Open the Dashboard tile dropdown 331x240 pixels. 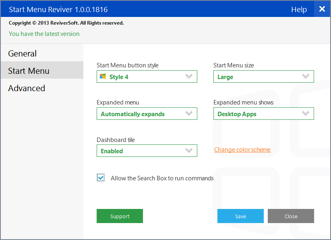(x=147, y=151)
